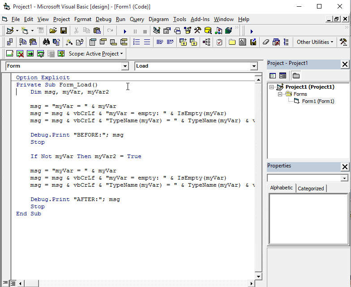Click the View Code icon in Project panel
Viewport: 351px width, 287px height.
(273, 76)
